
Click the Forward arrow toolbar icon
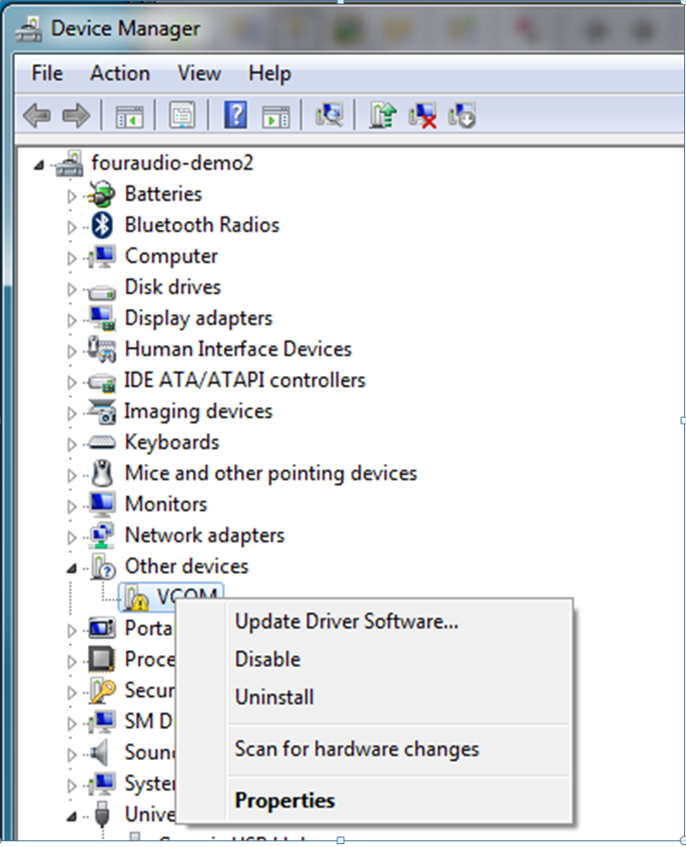tap(77, 115)
